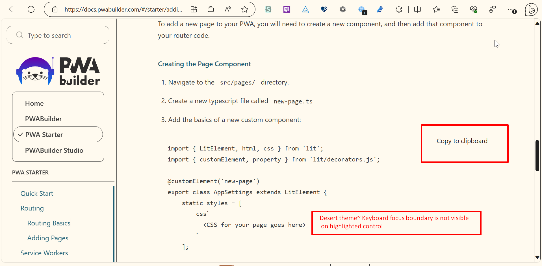The image size is (542, 266).
Task: Click inside the Type to search field
Action: [58, 35]
